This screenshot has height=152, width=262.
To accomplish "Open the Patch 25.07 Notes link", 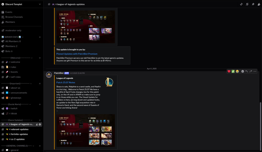I will pos(66,82).
